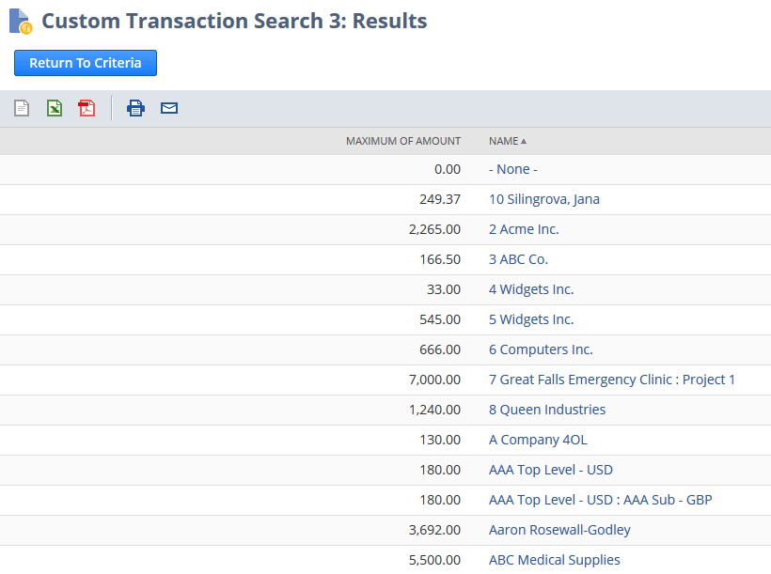This screenshot has width=771, height=574.
Task: Select amount 3,692.00
Action: pyautogui.click(x=434, y=530)
